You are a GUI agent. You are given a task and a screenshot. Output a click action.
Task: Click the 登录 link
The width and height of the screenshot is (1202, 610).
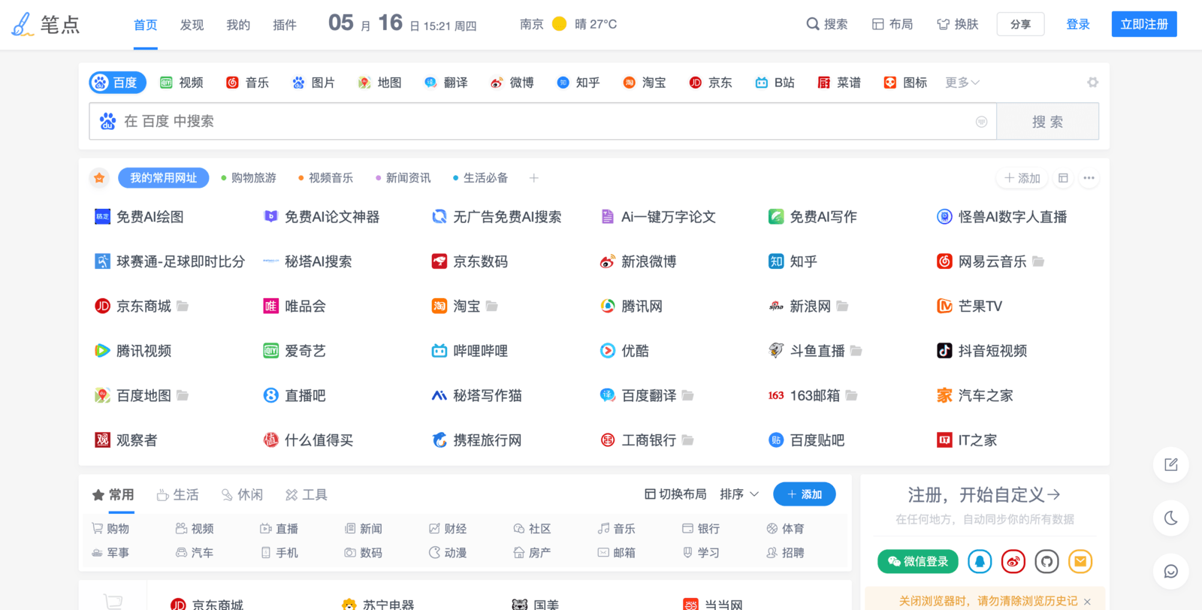click(x=1078, y=24)
